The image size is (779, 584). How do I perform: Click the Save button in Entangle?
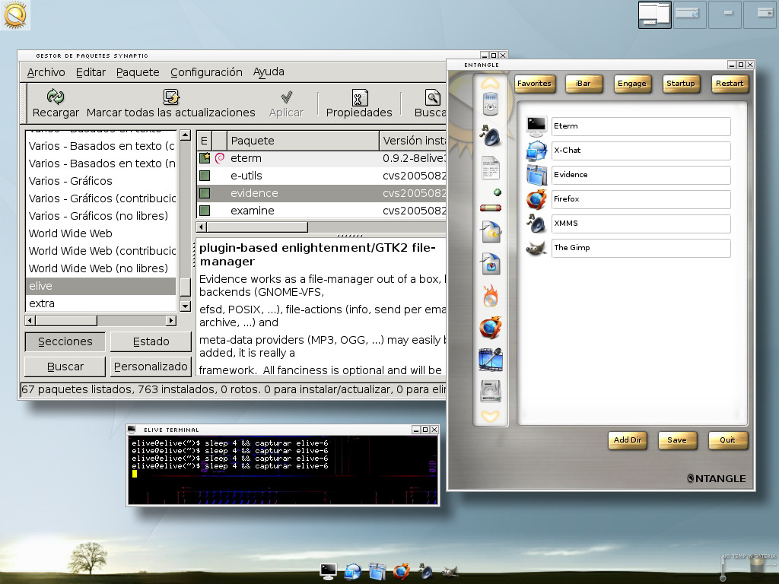pyautogui.click(x=677, y=440)
